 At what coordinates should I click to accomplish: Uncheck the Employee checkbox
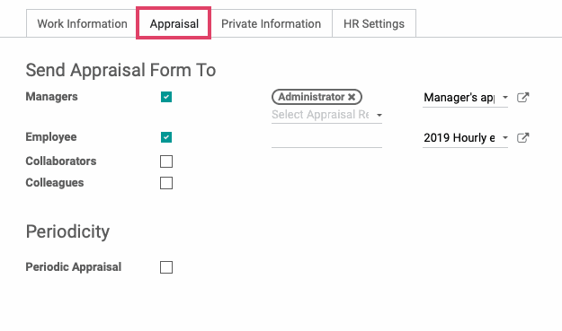point(166,137)
